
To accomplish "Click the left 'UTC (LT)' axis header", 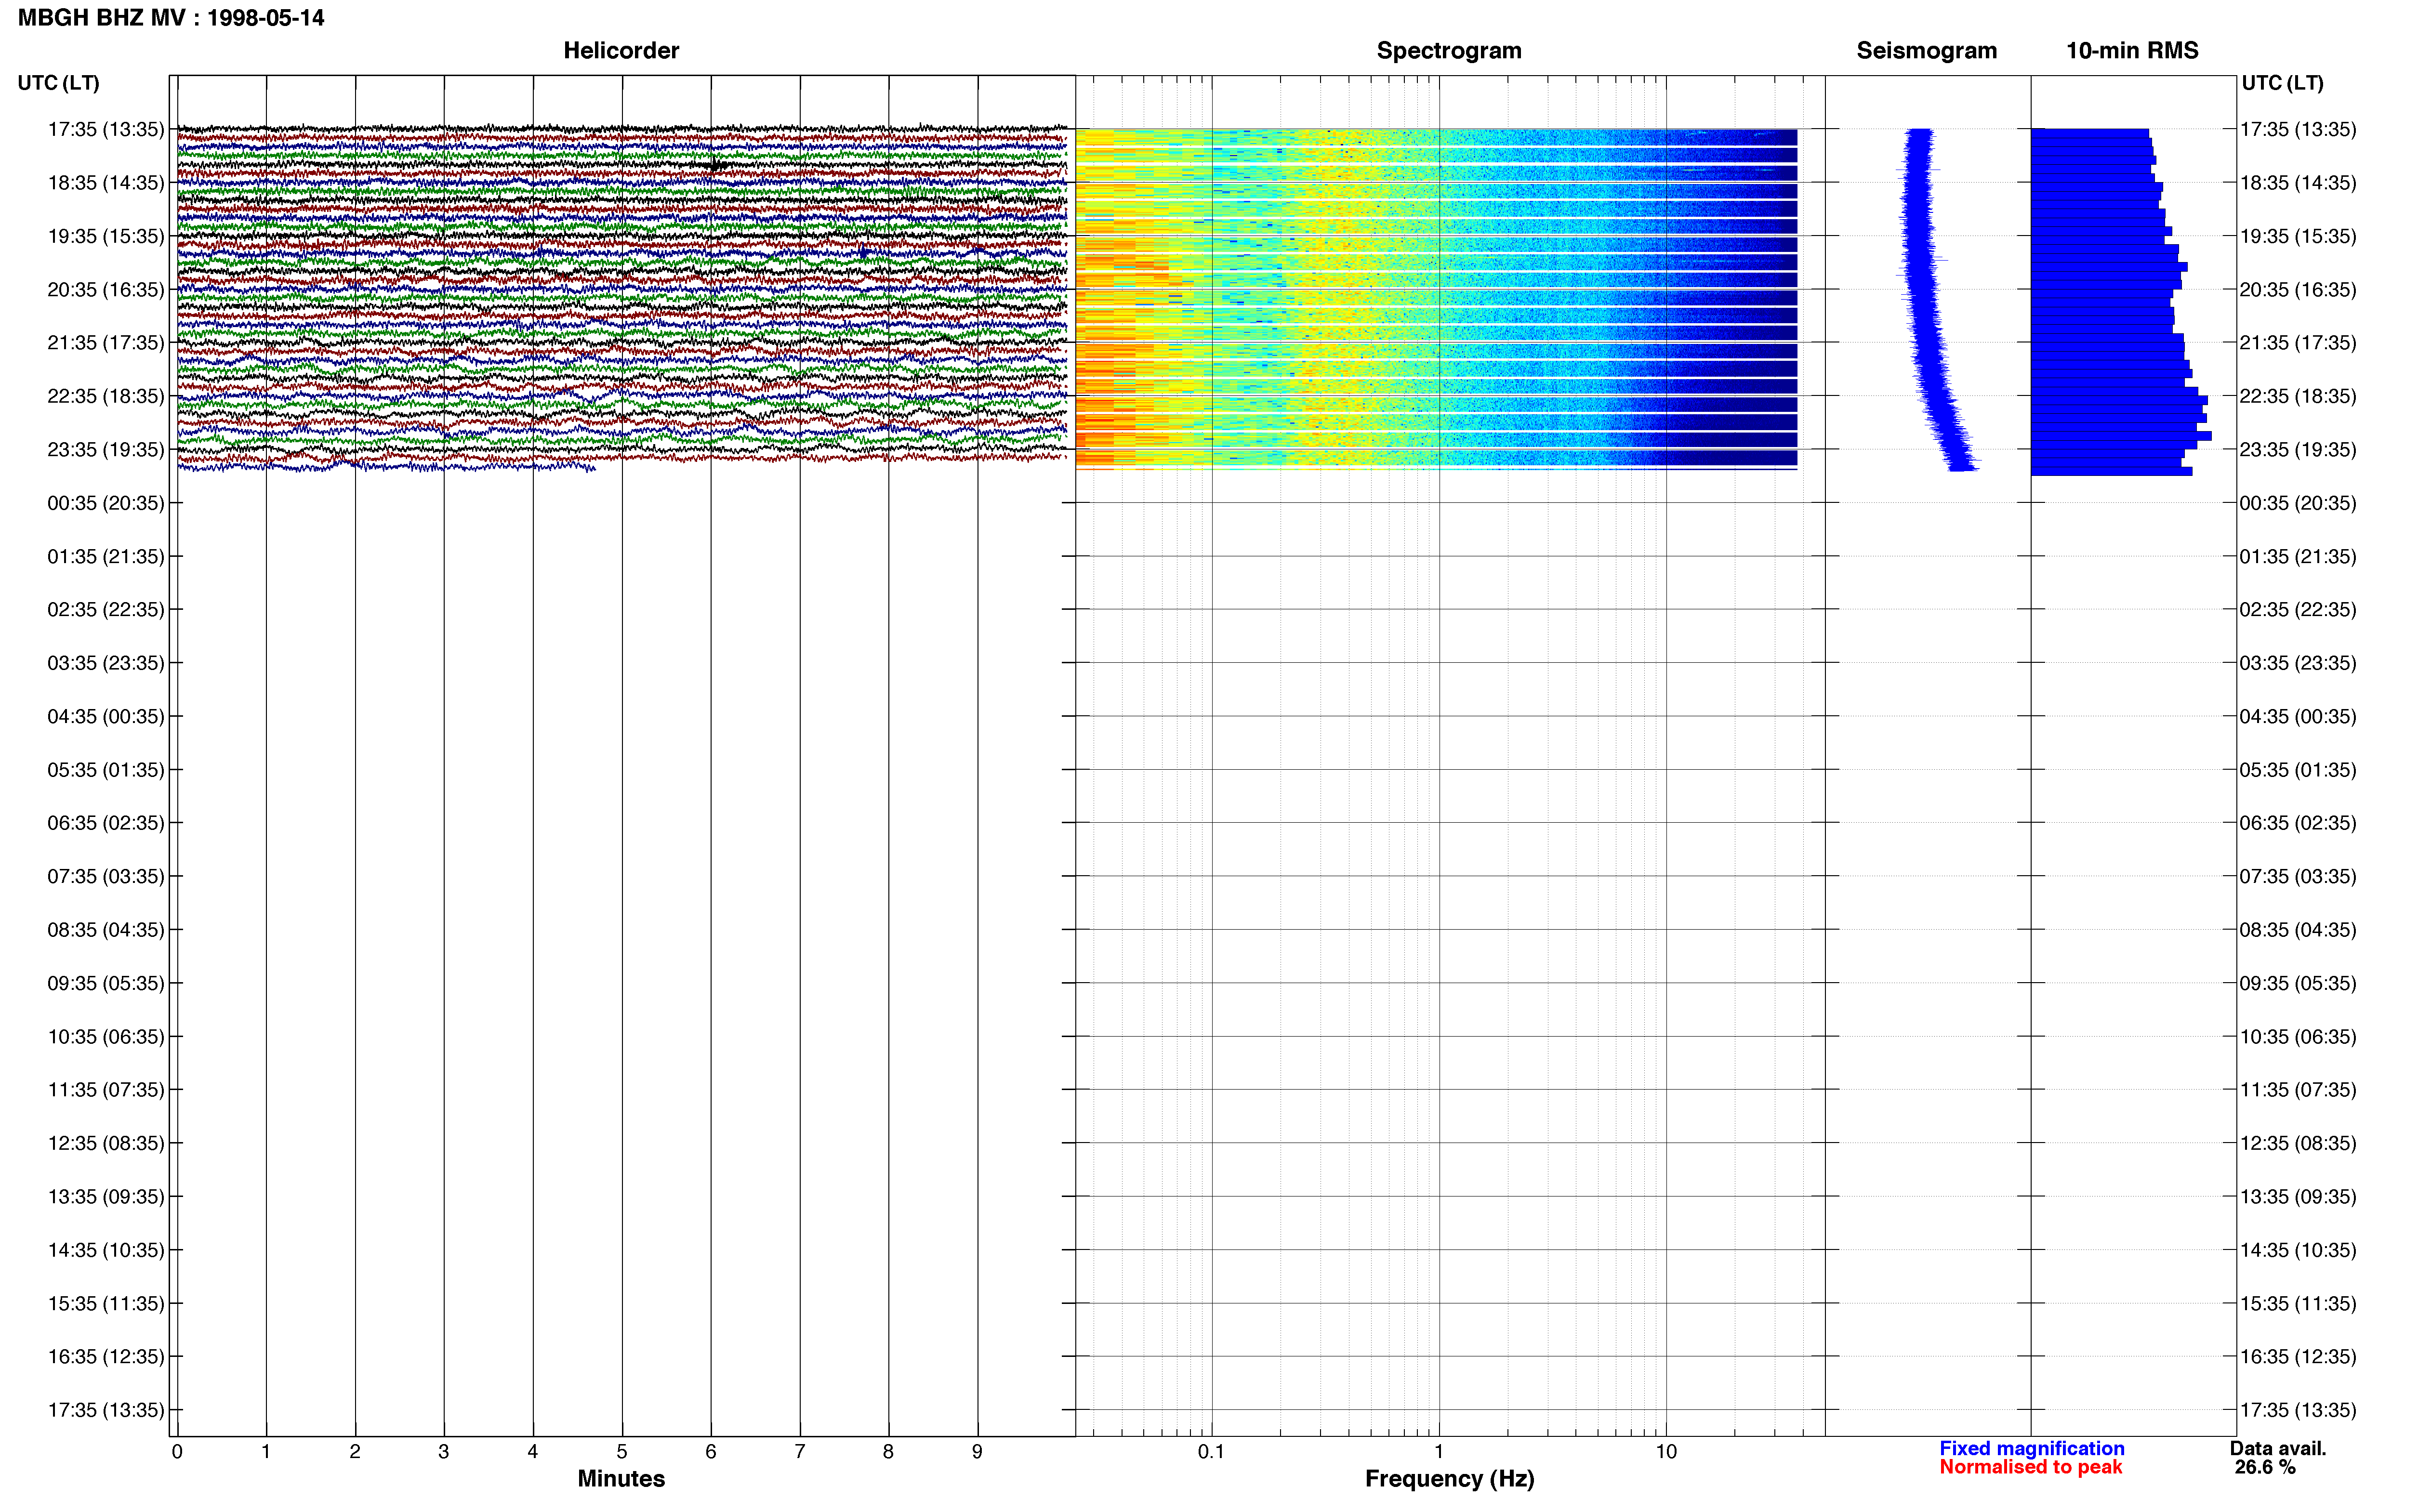I will 58,83.
